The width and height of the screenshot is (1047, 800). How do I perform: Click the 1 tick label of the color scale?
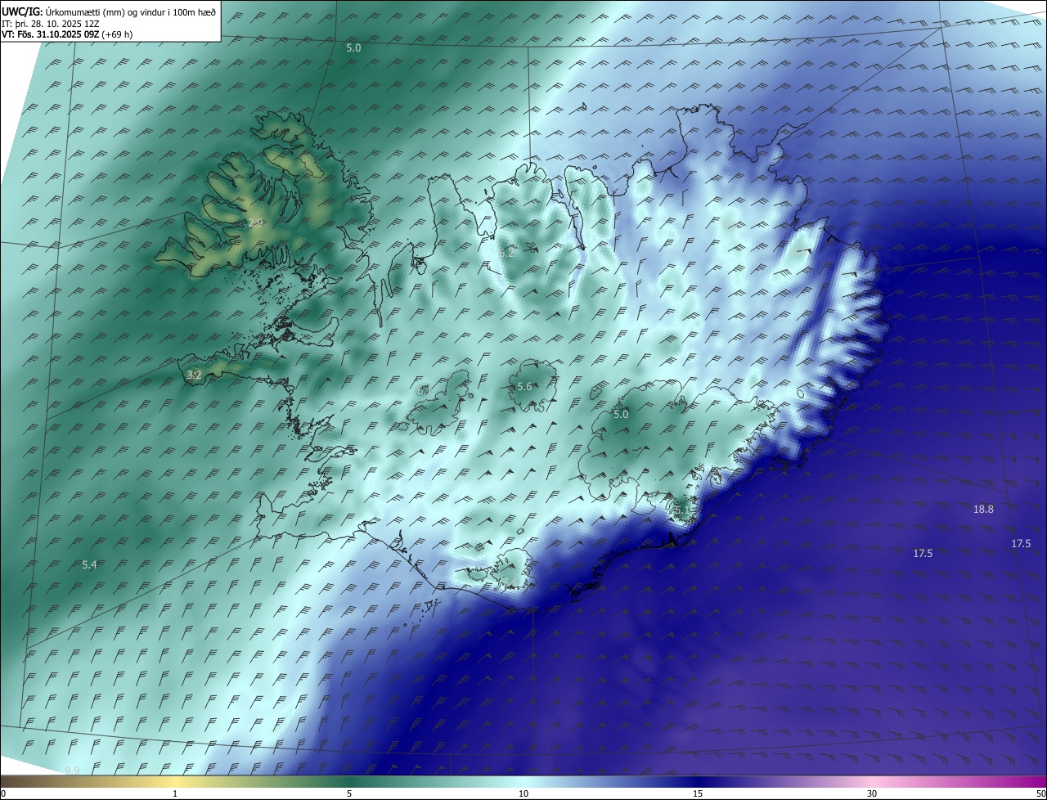pos(175,793)
